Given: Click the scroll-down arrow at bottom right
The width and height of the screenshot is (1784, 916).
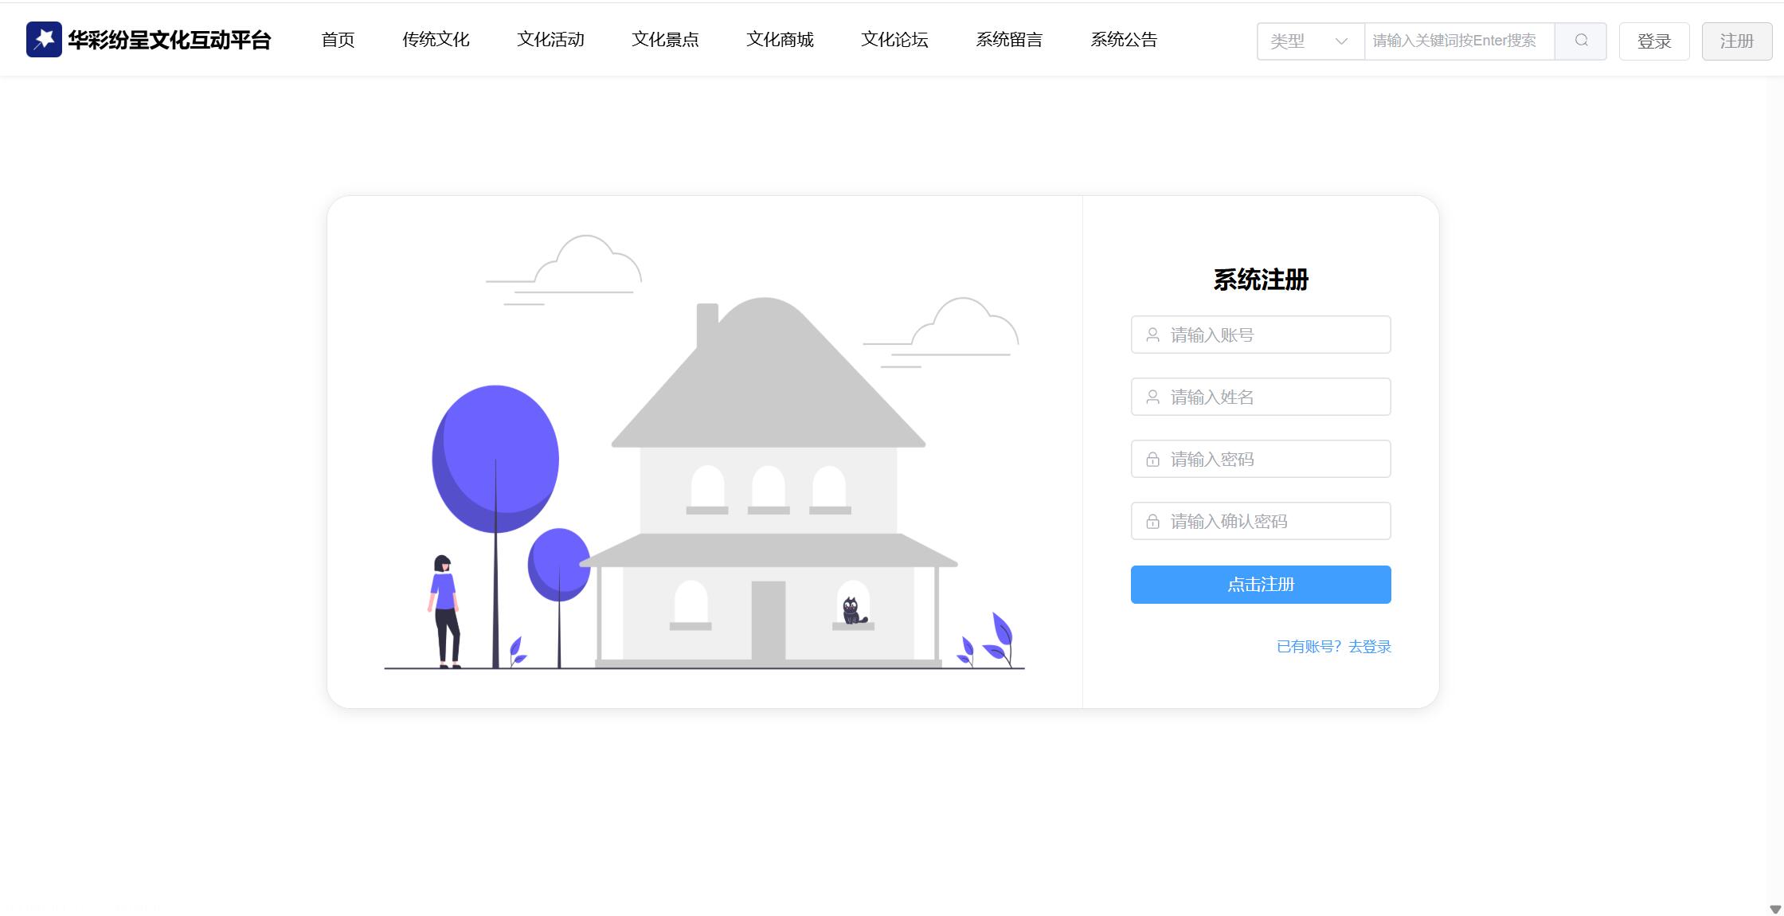Looking at the screenshot, I should pyautogui.click(x=1774, y=909).
